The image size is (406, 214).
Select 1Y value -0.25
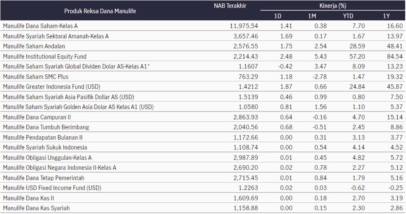coord(396,188)
